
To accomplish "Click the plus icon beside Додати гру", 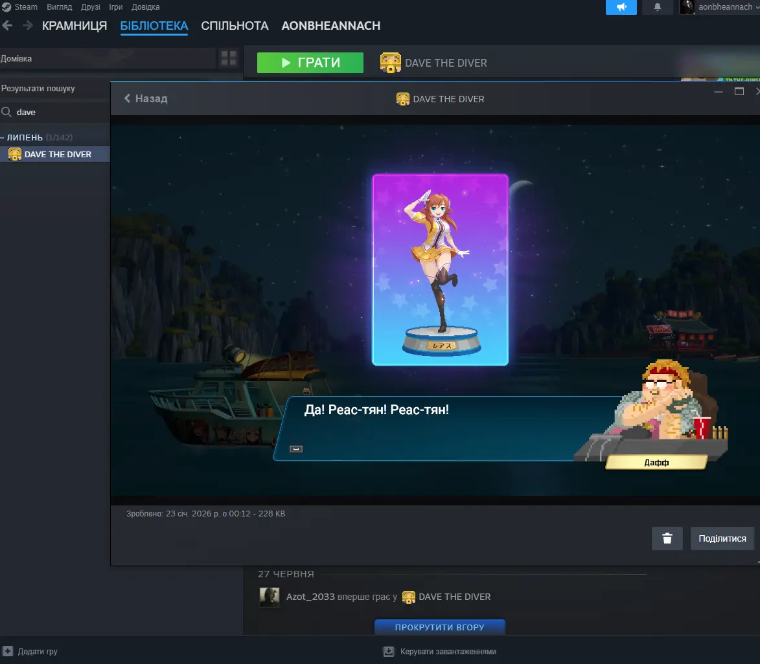I will click(x=8, y=652).
